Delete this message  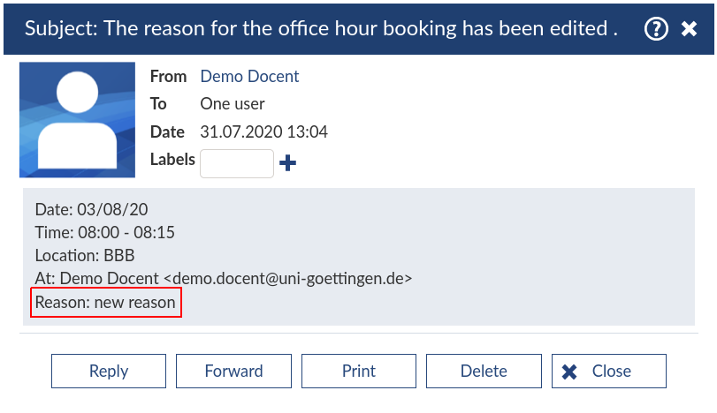tap(484, 371)
